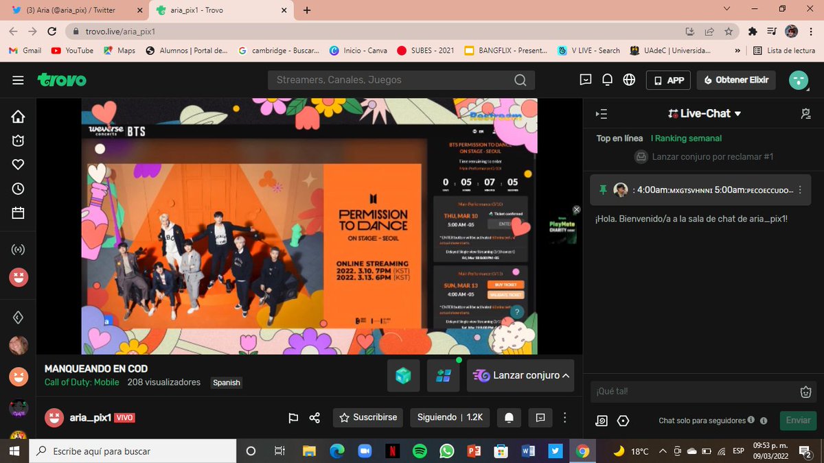Show more bookmarks with the chevron
Viewport: 824px width, 463px height.
click(737, 51)
